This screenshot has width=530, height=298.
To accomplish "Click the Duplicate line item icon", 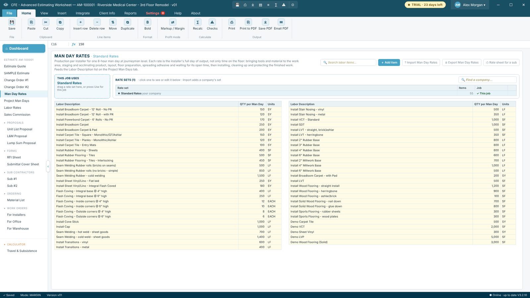I will pyautogui.click(x=128, y=22).
